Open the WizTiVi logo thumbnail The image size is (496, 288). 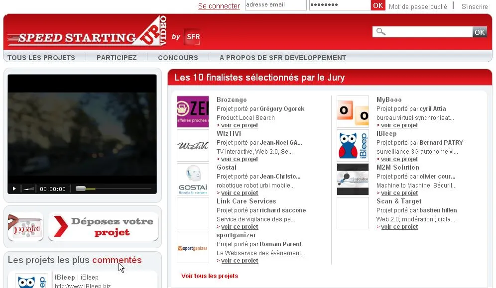point(193,145)
